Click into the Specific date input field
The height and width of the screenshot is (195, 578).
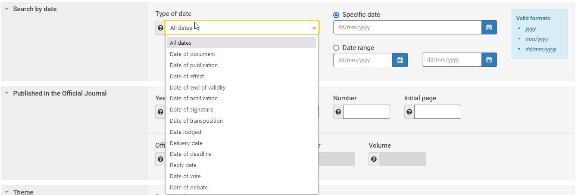point(407,28)
